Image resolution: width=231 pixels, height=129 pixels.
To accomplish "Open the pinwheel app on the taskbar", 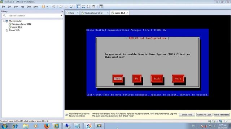I will tap(89, 126).
